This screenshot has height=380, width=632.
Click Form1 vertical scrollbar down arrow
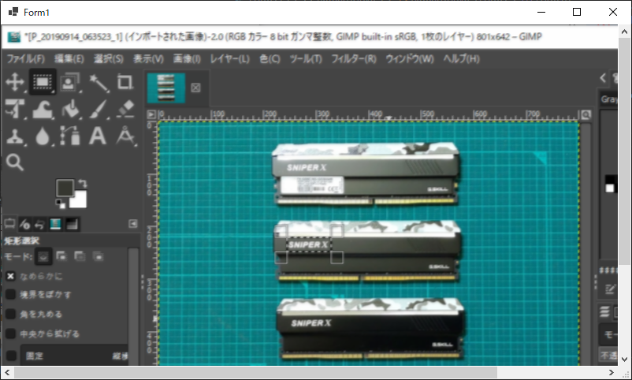(x=624, y=360)
